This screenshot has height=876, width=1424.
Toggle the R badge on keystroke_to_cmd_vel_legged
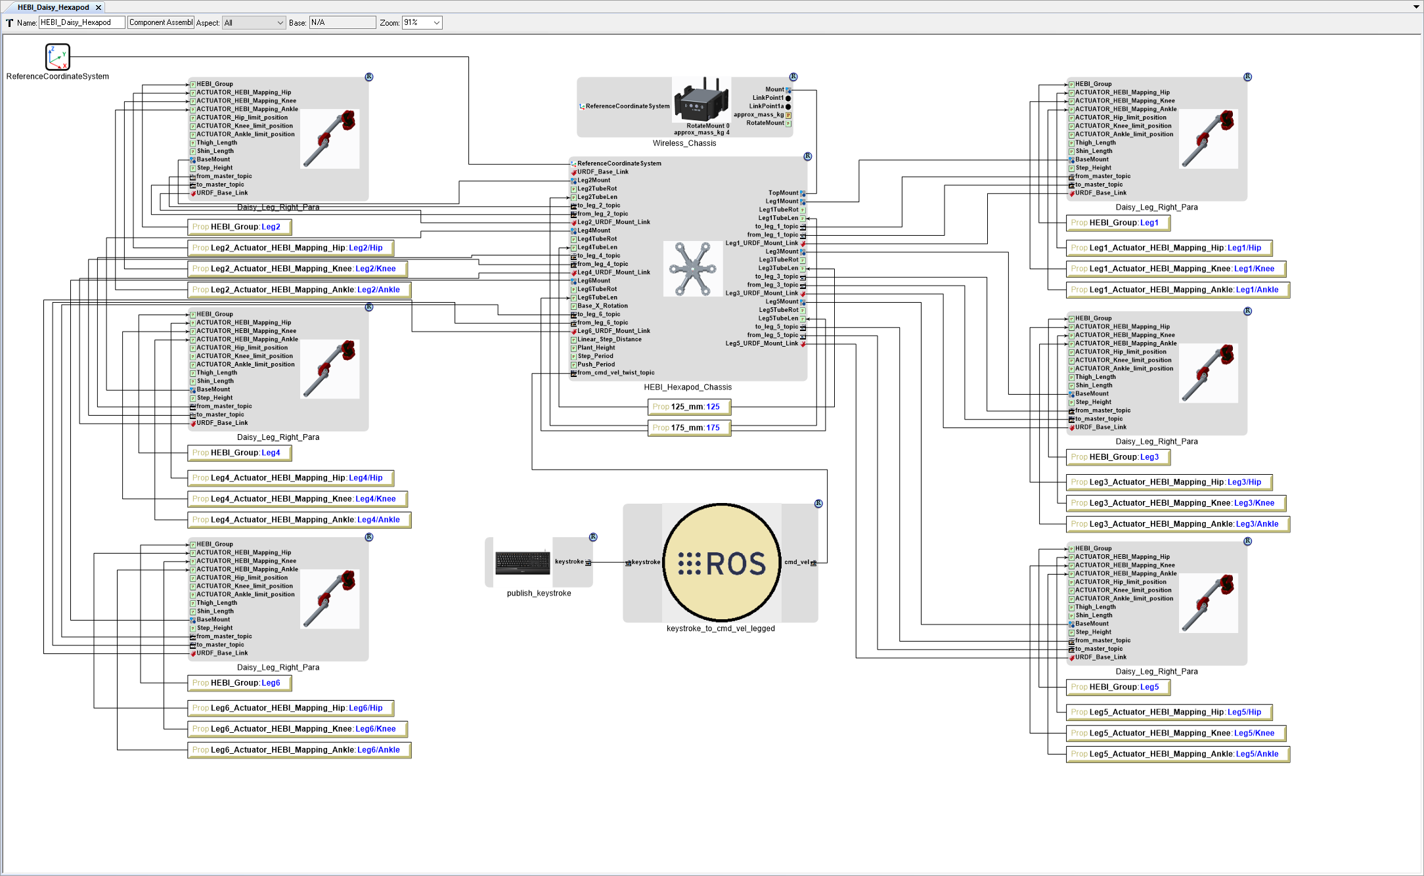pos(818,503)
